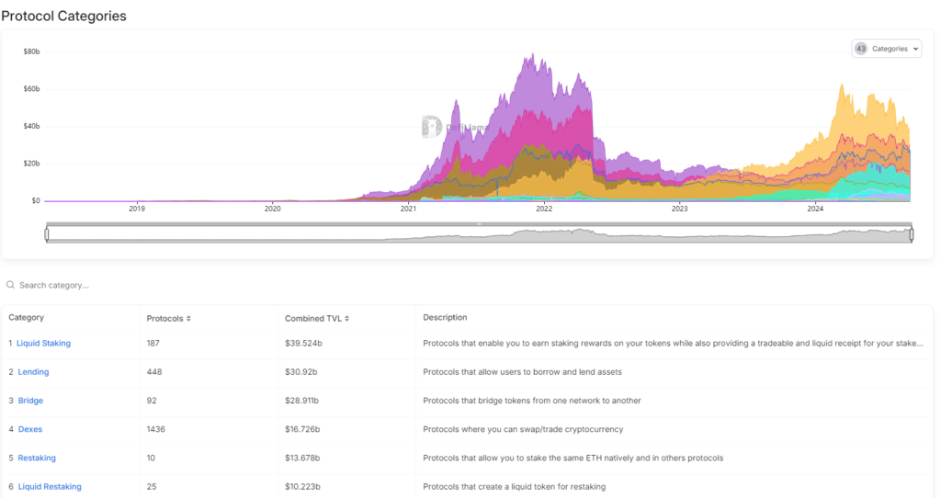Click the Combined TVL sort arrows
The image size is (941, 498).
point(346,319)
